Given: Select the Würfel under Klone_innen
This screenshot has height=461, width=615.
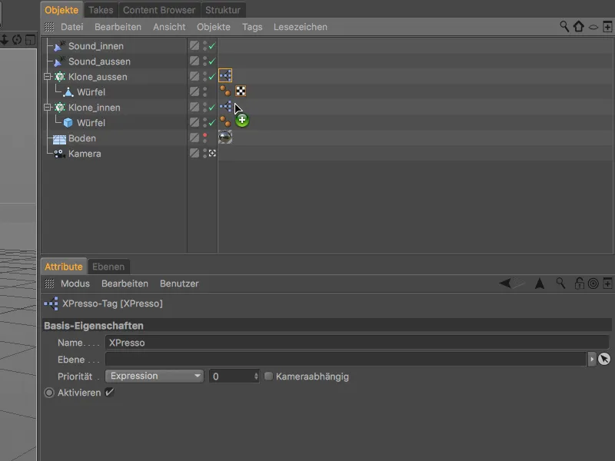Looking at the screenshot, I should [91, 122].
